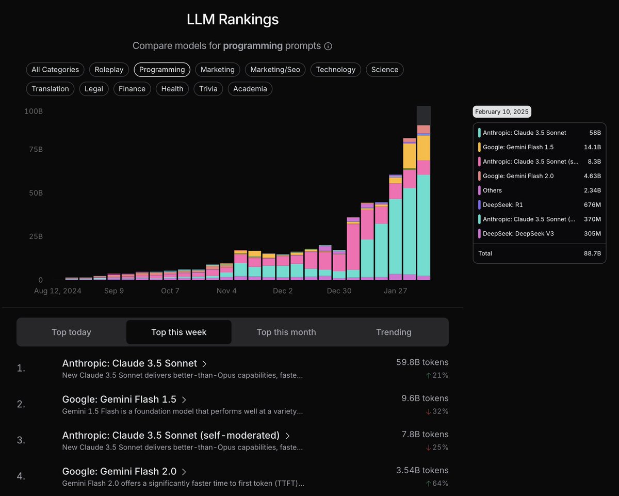Open Google: Gemini Flash 2.0 ranking link
The height and width of the screenshot is (496, 619).
(119, 471)
